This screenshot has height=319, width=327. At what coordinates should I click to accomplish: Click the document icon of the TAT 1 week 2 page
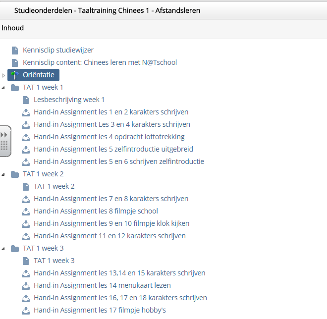[x=26, y=187]
